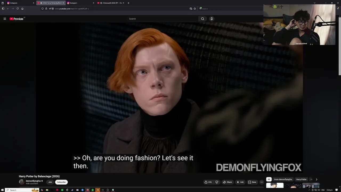Image resolution: width=341 pixels, height=192 pixels.
Task: Toggle the browser sidebar button
Action: [3, 9]
